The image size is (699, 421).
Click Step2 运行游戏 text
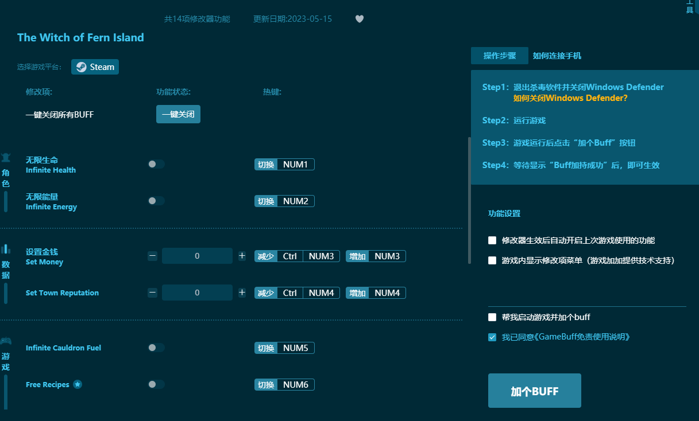(x=514, y=120)
